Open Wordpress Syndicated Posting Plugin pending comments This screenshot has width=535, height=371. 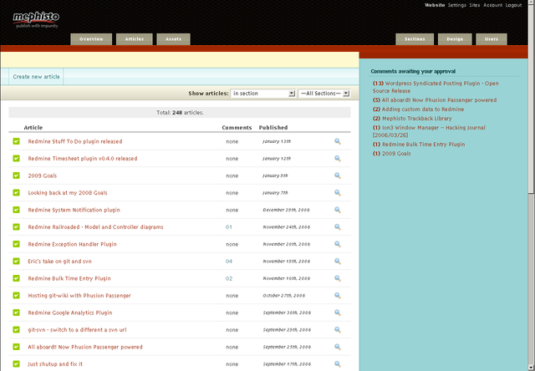coord(436,87)
